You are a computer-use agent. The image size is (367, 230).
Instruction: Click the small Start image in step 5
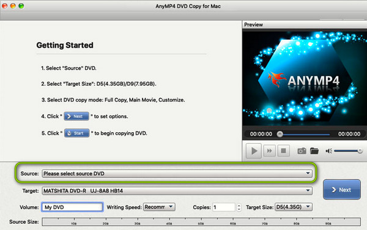point(77,133)
